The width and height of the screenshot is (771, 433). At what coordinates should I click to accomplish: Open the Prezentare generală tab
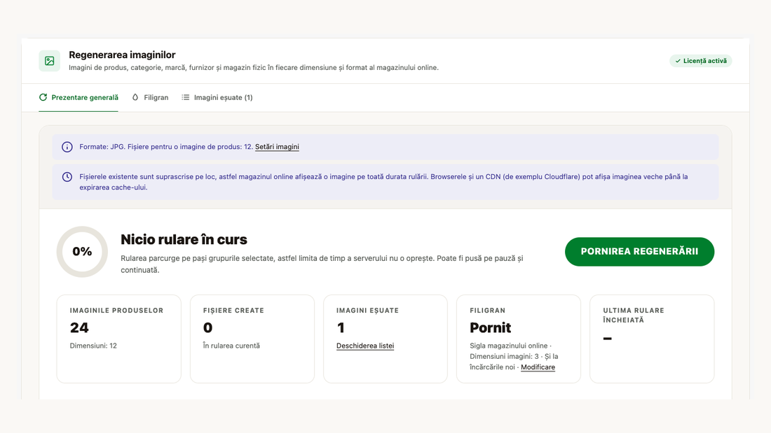[79, 97]
